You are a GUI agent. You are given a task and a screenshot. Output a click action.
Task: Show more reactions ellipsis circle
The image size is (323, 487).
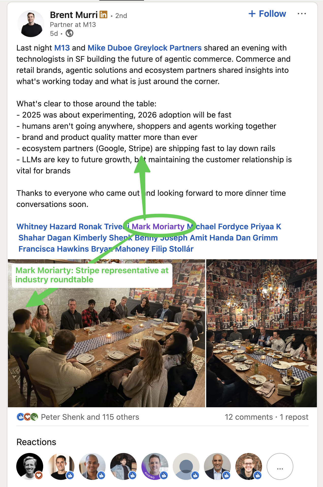click(x=280, y=466)
